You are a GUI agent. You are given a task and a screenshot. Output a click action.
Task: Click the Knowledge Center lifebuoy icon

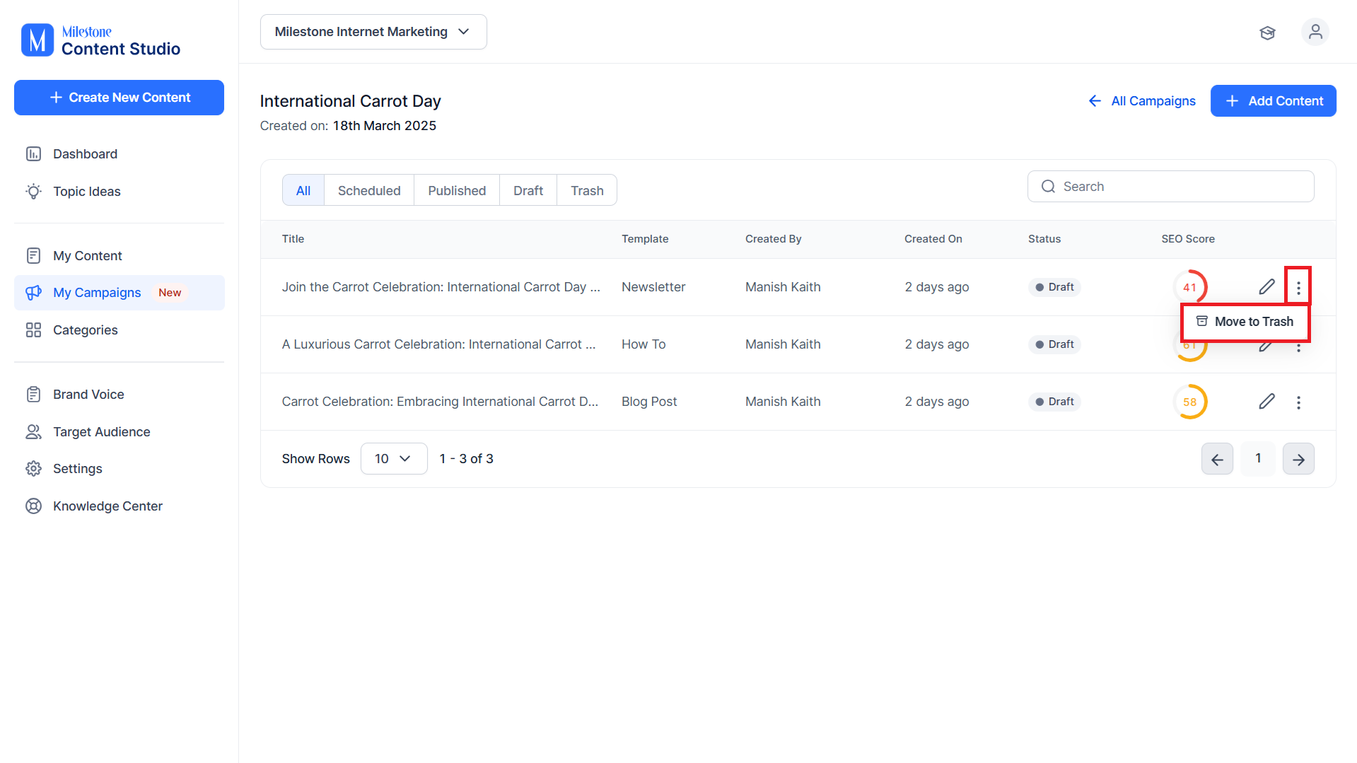point(33,506)
